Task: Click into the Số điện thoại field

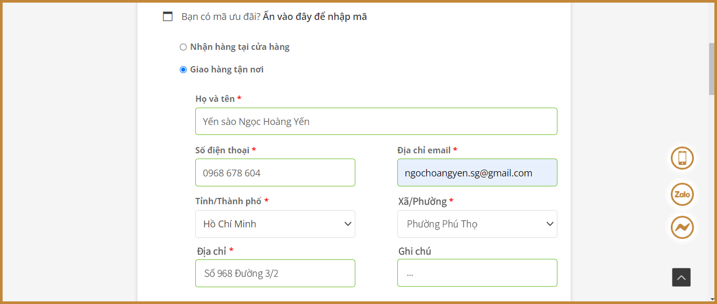Action: pos(275,173)
